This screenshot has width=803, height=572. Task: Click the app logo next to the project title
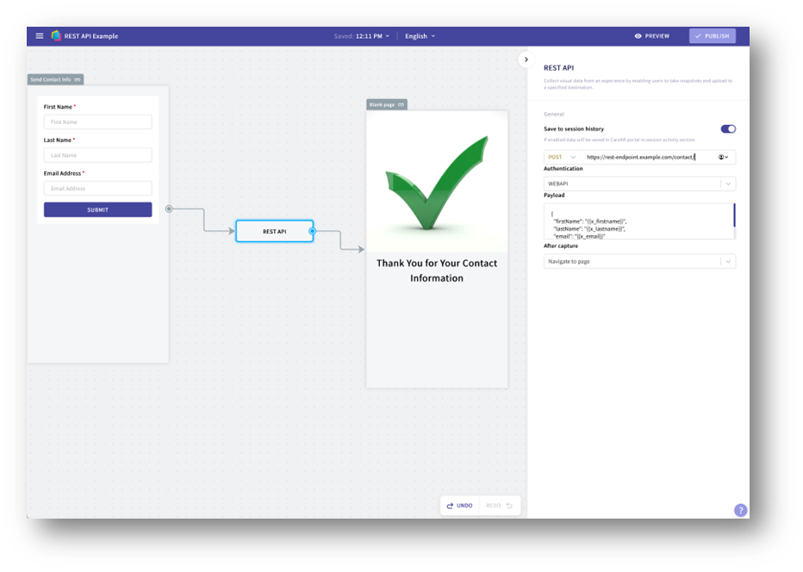pos(56,36)
